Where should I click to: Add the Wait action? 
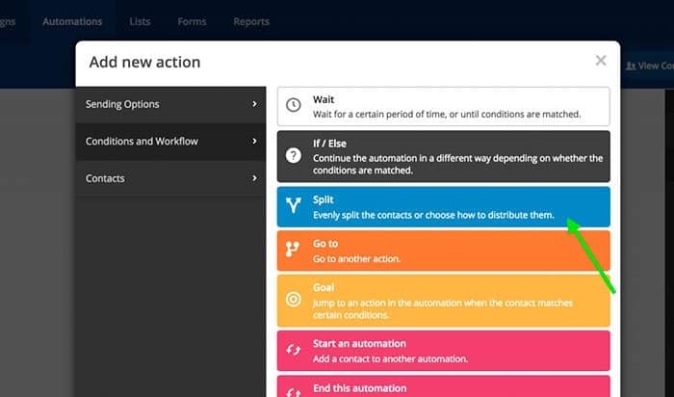pos(443,106)
